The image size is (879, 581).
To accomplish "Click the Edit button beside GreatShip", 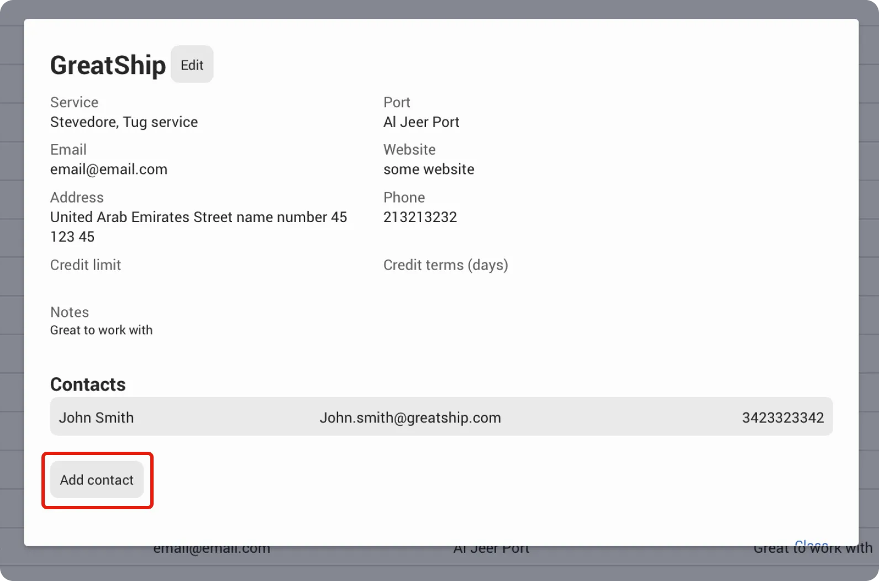I will (192, 65).
